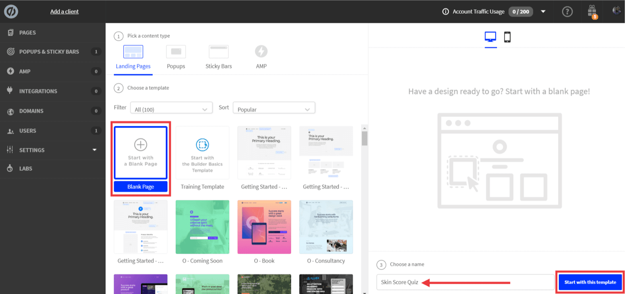Select the Training Template thumbnail
Viewport: 636px width, 294px height.
[x=202, y=153]
